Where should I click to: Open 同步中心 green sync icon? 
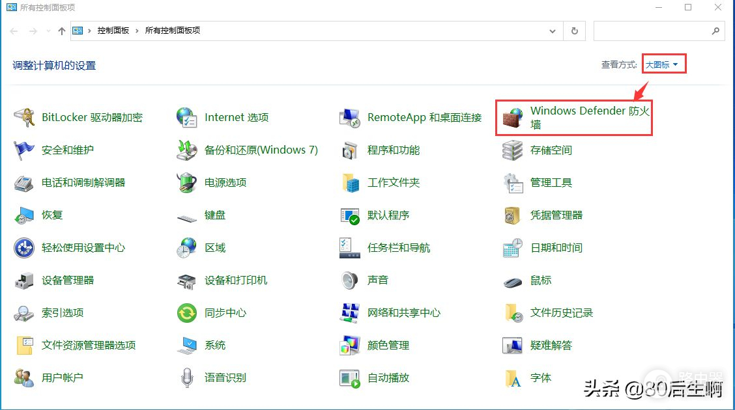tap(186, 312)
